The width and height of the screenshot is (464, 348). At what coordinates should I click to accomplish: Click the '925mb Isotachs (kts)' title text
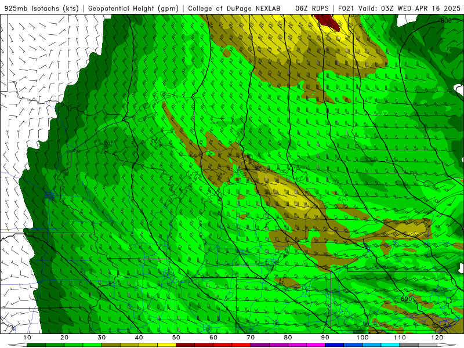click(41, 8)
